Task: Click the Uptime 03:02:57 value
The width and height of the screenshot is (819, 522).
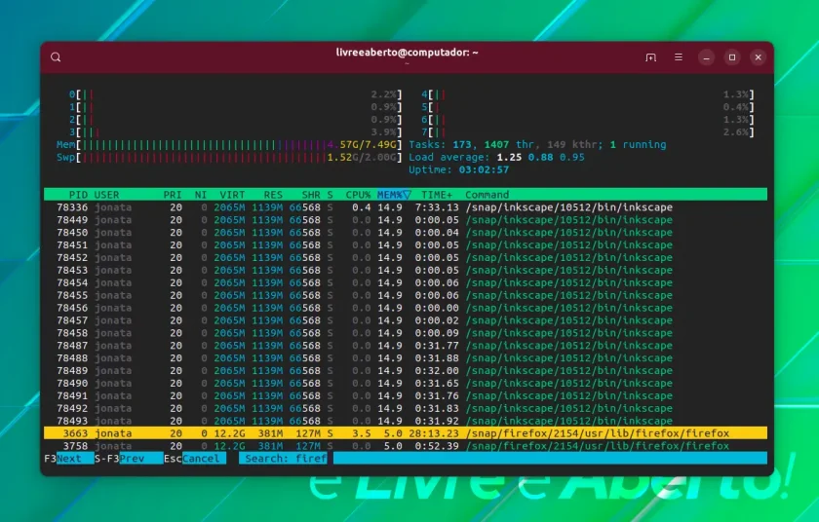Action: [x=484, y=169]
